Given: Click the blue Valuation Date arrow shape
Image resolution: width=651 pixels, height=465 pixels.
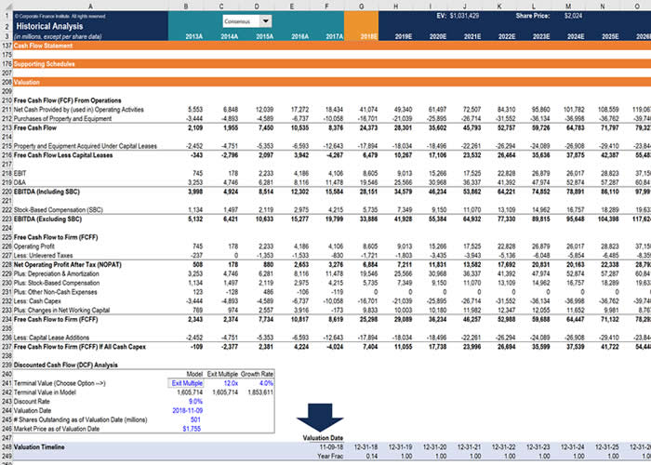Looking at the screenshot, I should click(x=320, y=418).
